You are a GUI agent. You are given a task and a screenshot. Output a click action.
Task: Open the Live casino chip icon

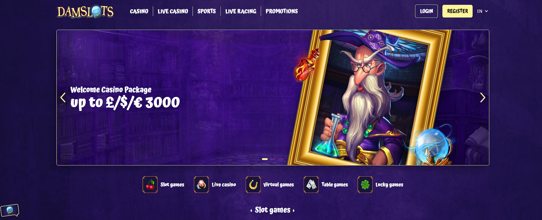point(201,184)
